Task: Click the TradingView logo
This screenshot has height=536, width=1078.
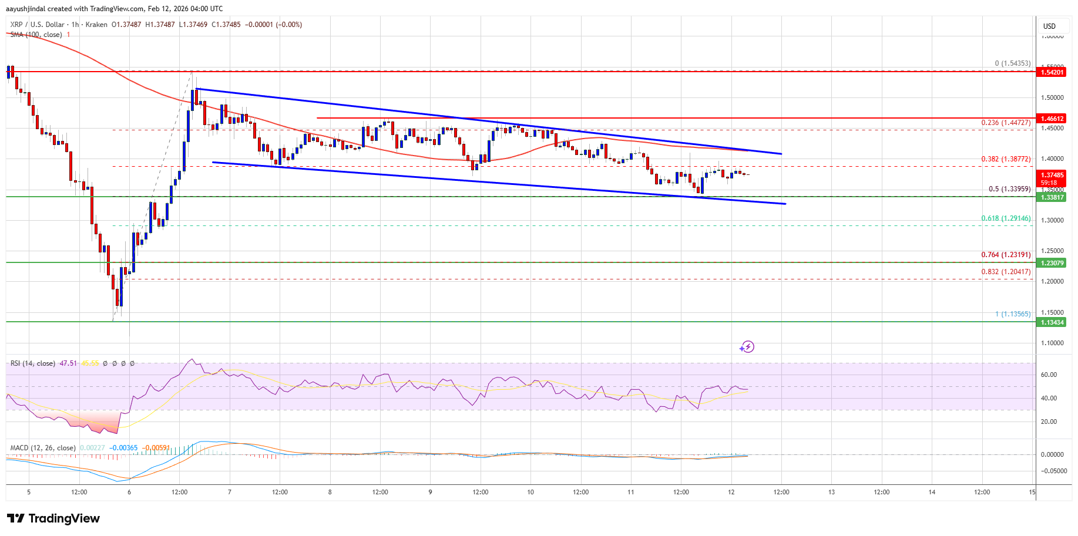Action: point(53,518)
